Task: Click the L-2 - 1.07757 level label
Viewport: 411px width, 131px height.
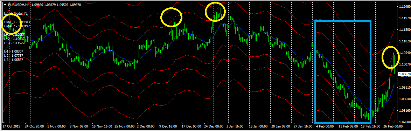Action: [x=14, y=56]
